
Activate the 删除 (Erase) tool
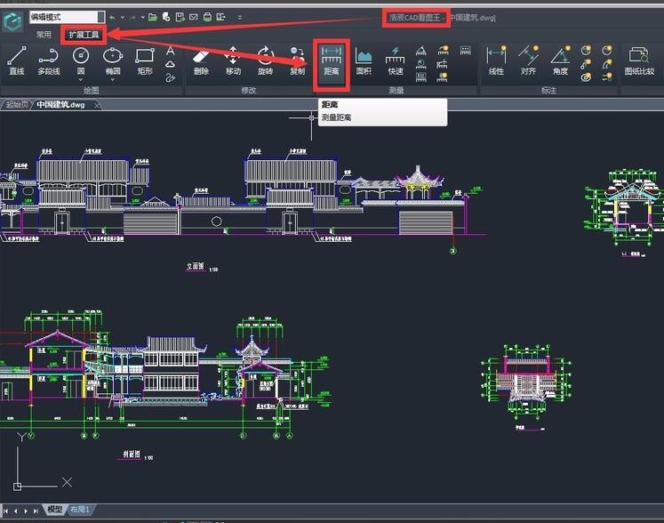coord(201,60)
